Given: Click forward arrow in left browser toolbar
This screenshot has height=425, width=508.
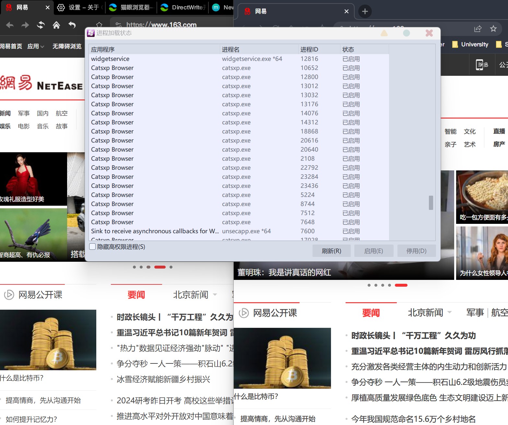Looking at the screenshot, I should (x=25, y=25).
